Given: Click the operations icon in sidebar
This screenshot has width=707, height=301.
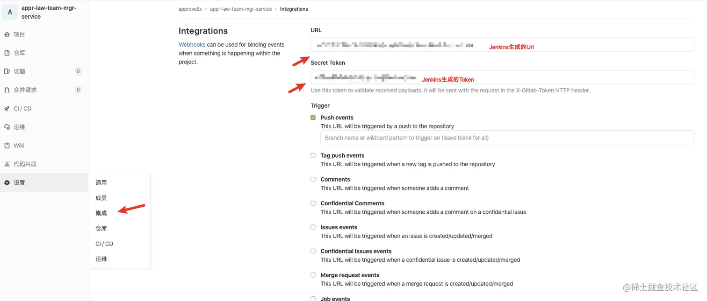Looking at the screenshot, I should [7, 127].
